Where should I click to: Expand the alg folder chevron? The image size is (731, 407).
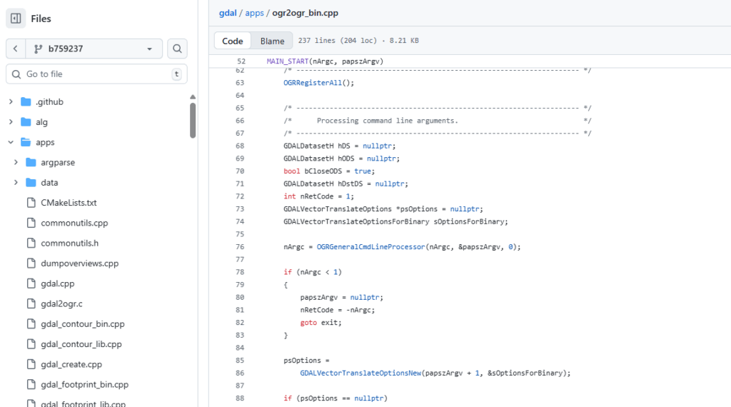coord(11,122)
